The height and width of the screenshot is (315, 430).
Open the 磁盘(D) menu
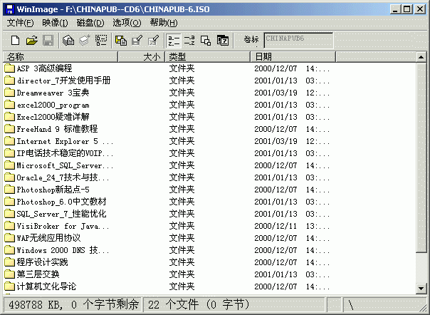90,23
